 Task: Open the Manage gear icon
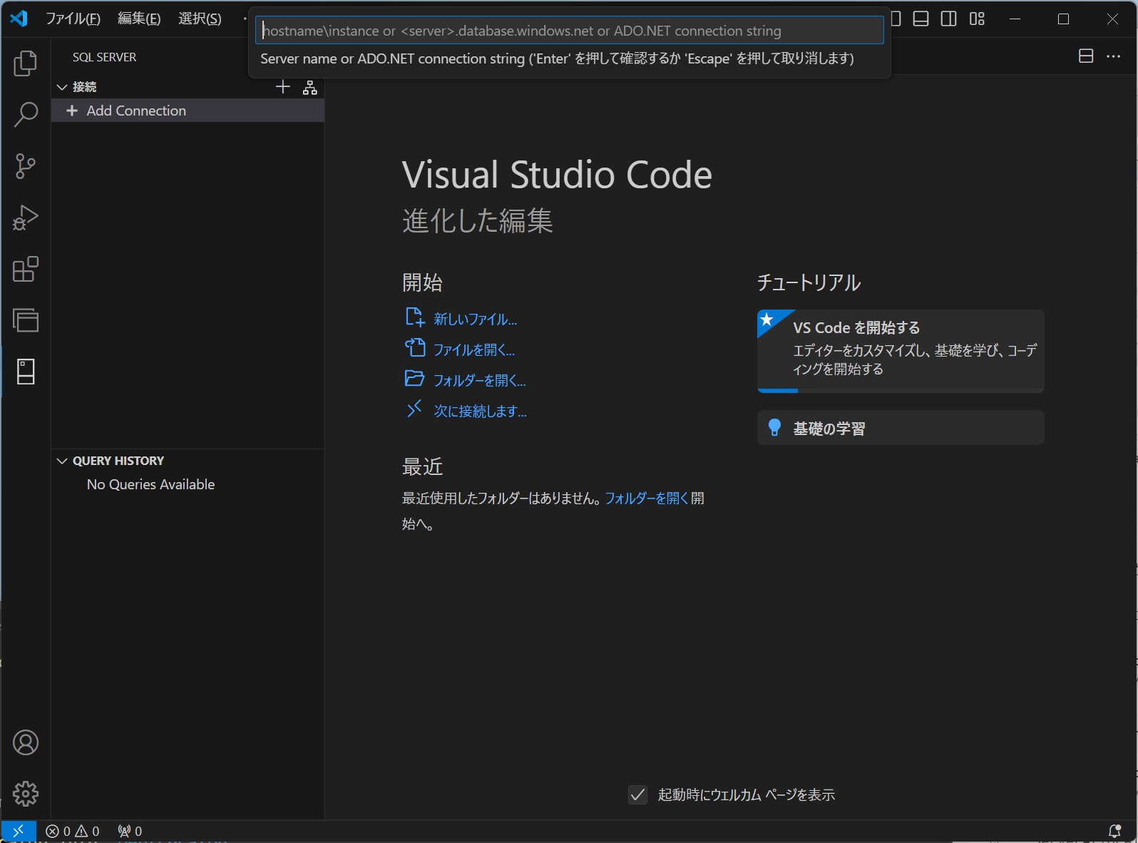[26, 794]
